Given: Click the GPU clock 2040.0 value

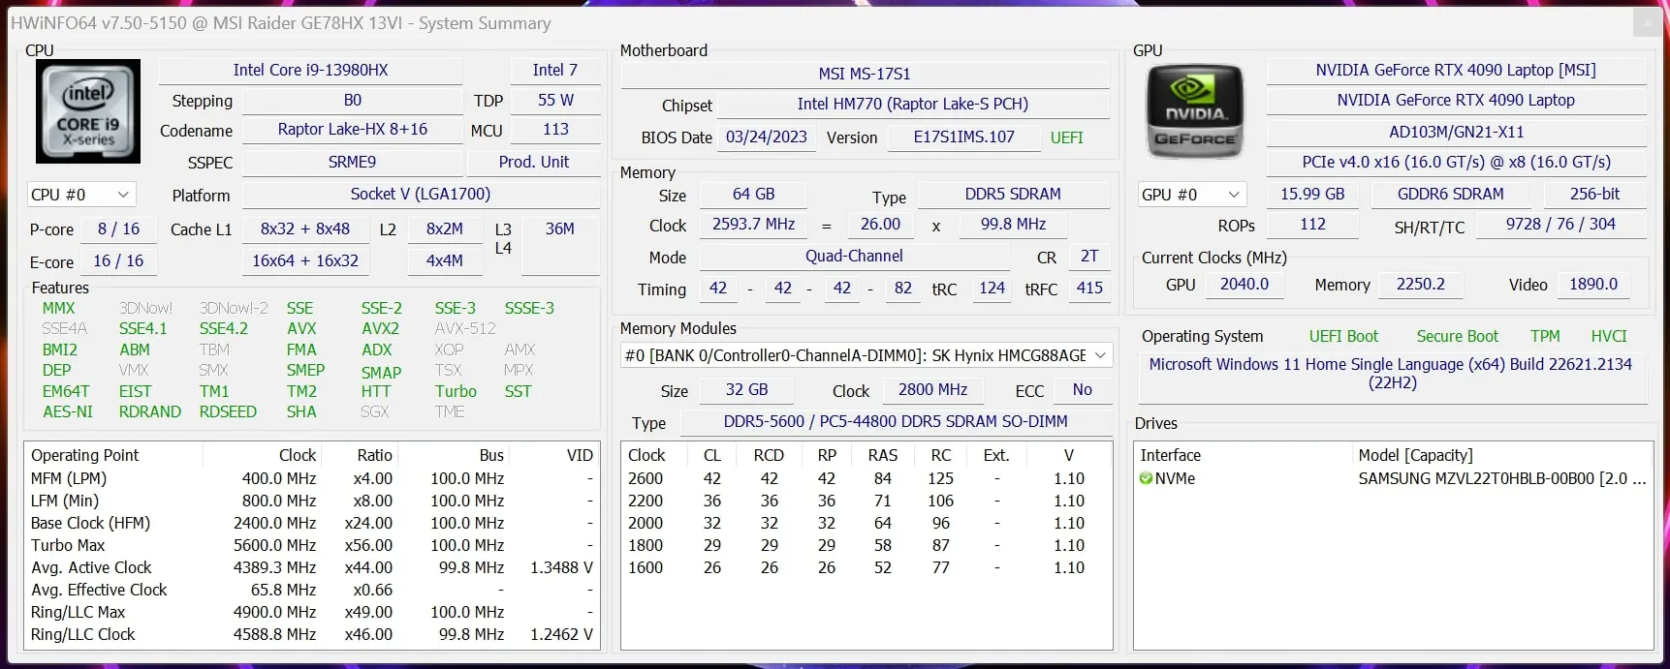Looking at the screenshot, I should coord(1245,284).
